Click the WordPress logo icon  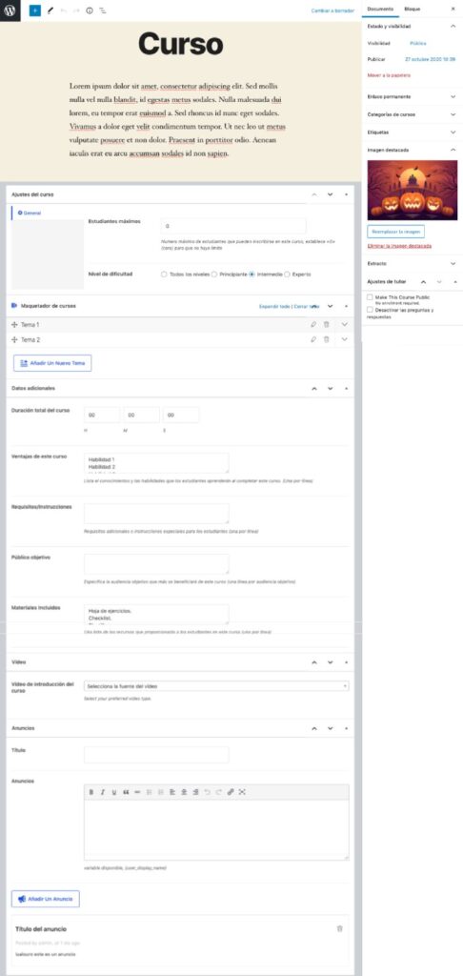click(10, 10)
